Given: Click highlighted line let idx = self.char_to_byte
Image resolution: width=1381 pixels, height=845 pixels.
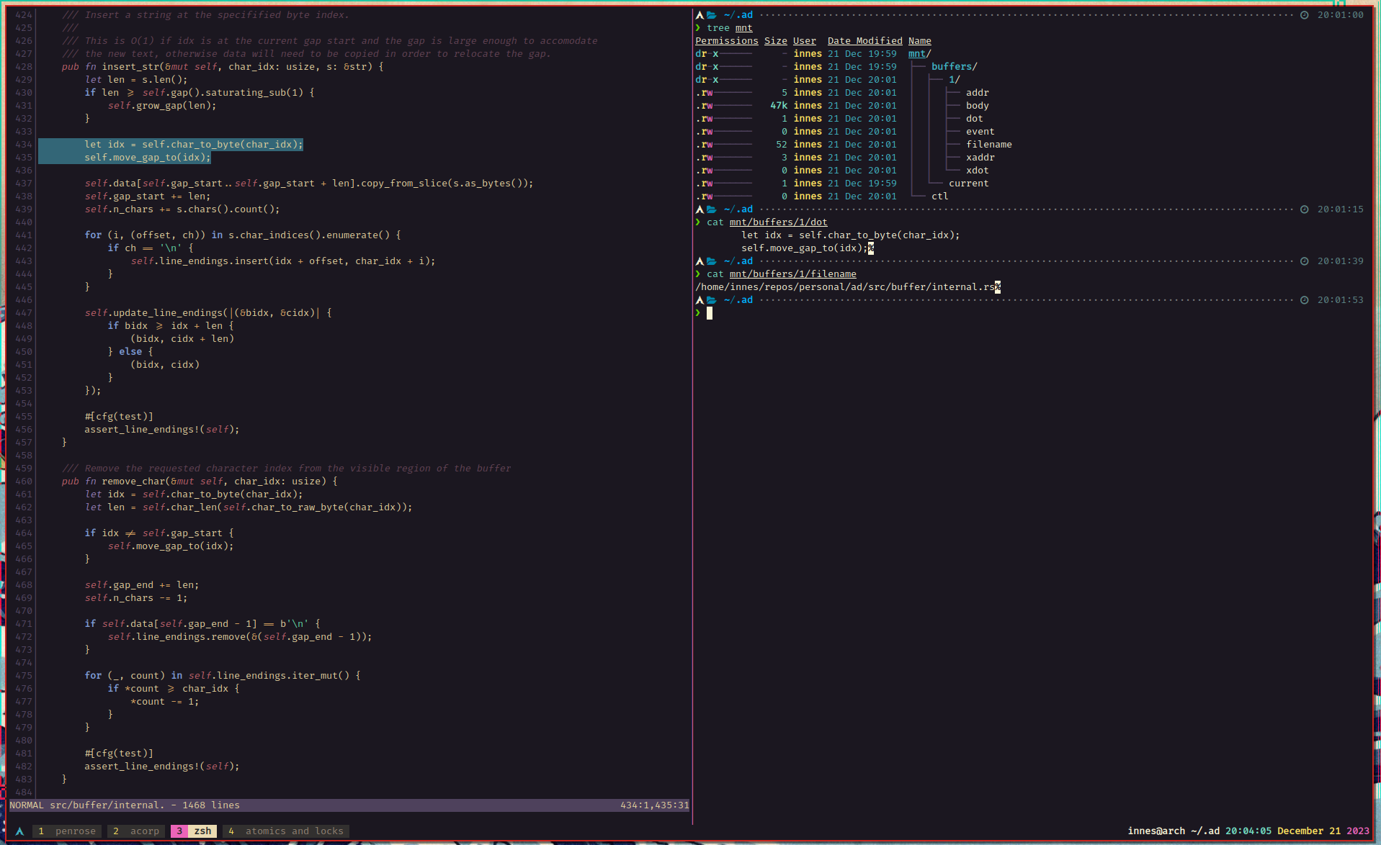Looking at the screenshot, I should [x=193, y=145].
